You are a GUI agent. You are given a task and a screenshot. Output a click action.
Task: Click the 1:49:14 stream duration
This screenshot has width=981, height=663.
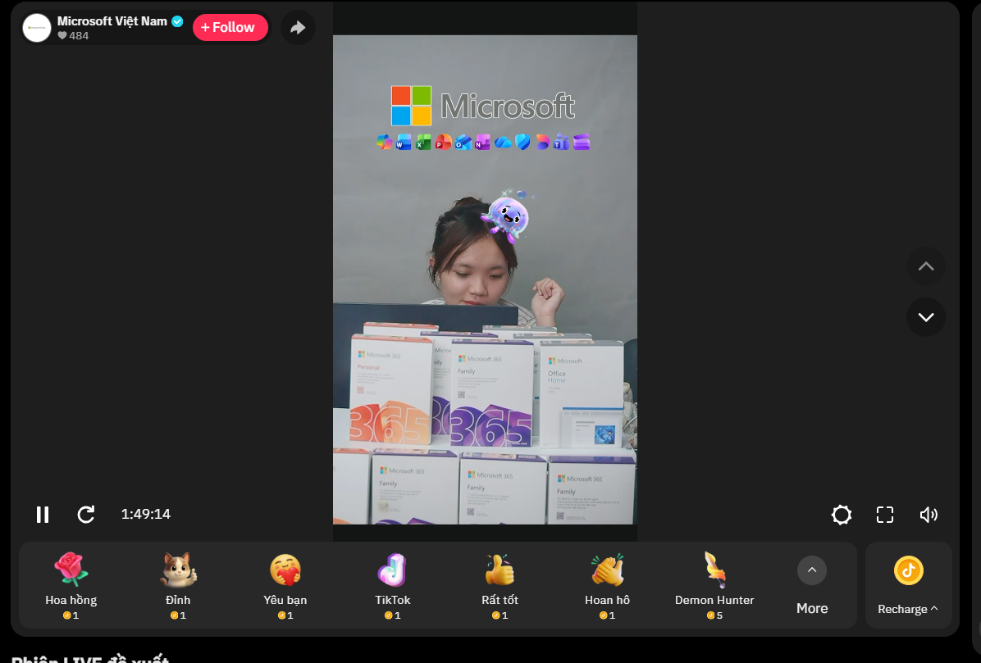pyautogui.click(x=146, y=514)
